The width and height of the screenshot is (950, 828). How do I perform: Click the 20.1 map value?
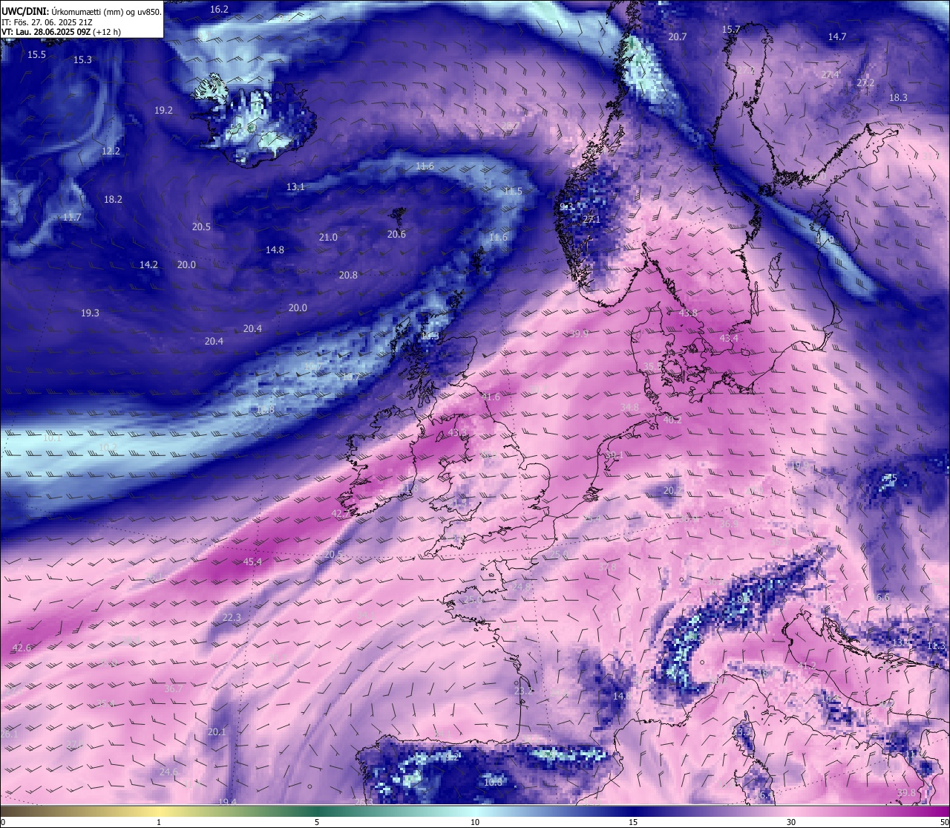point(216,732)
